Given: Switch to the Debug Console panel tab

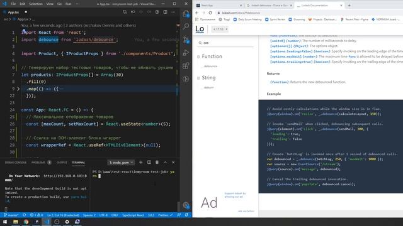Looking at the screenshot, I should (x=16, y=163).
